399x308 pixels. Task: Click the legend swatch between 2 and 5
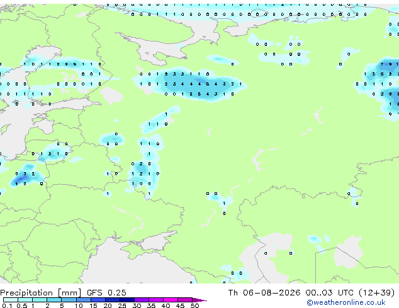click(54, 300)
